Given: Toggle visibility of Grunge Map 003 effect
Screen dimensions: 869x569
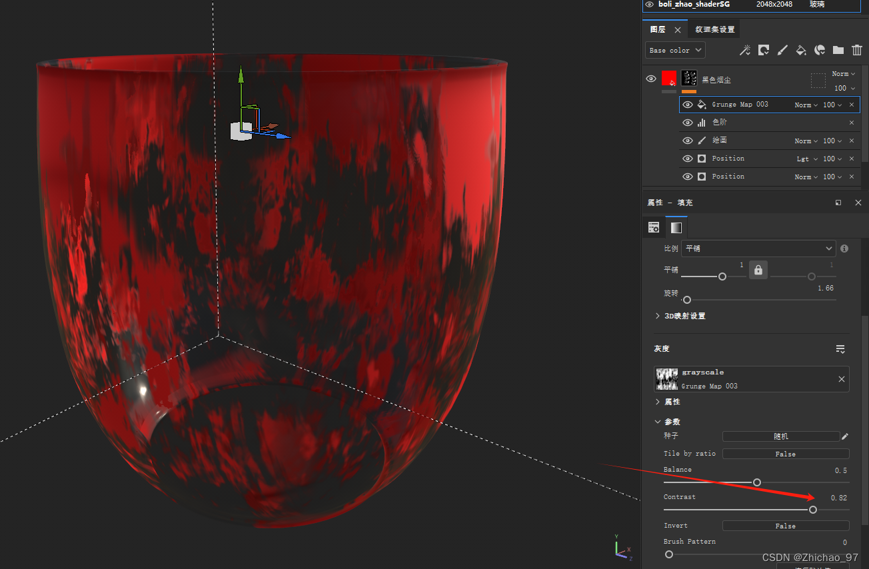Looking at the screenshot, I should 688,105.
